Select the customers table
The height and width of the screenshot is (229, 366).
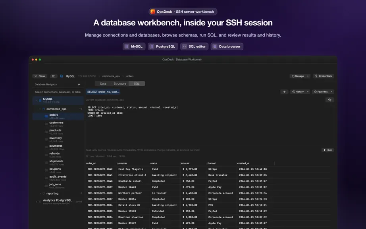pos(58,124)
